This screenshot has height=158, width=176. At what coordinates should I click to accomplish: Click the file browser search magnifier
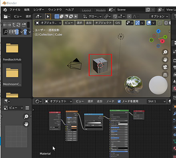pyautogui.click(x=6, y=32)
